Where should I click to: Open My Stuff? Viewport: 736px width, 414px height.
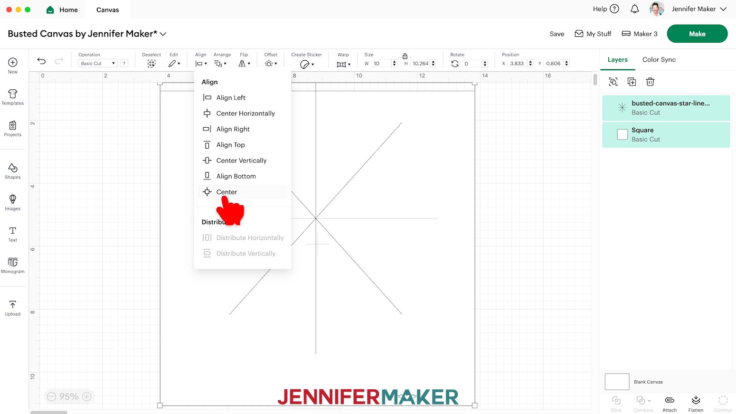tap(593, 34)
